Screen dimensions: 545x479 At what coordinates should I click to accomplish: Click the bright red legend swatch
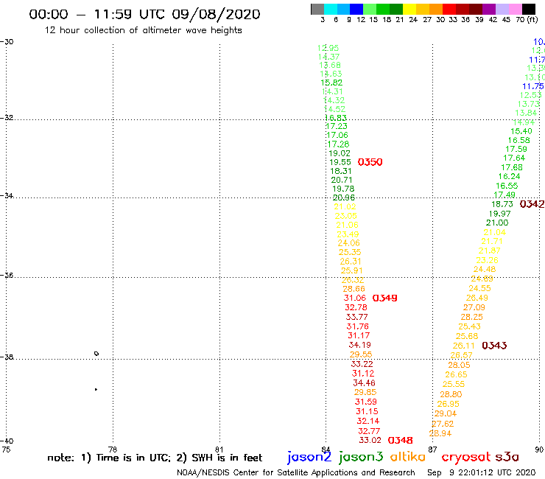[449, 9]
